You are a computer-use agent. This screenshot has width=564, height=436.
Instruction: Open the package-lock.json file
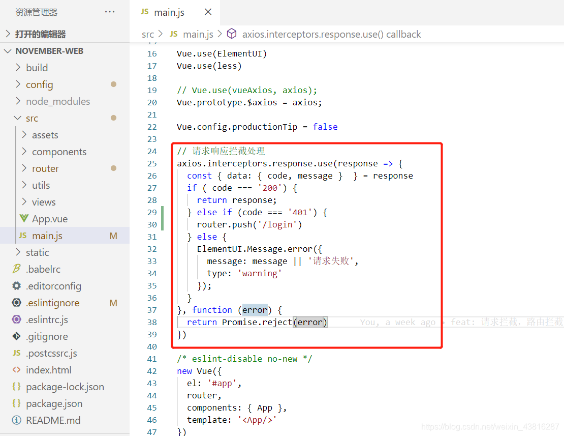click(x=65, y=387)
